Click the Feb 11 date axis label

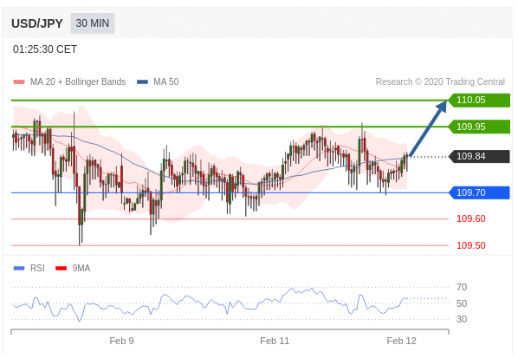[x=275, y=341]
